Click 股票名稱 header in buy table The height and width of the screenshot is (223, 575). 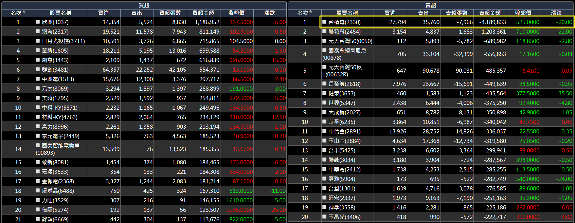[60, 13]
